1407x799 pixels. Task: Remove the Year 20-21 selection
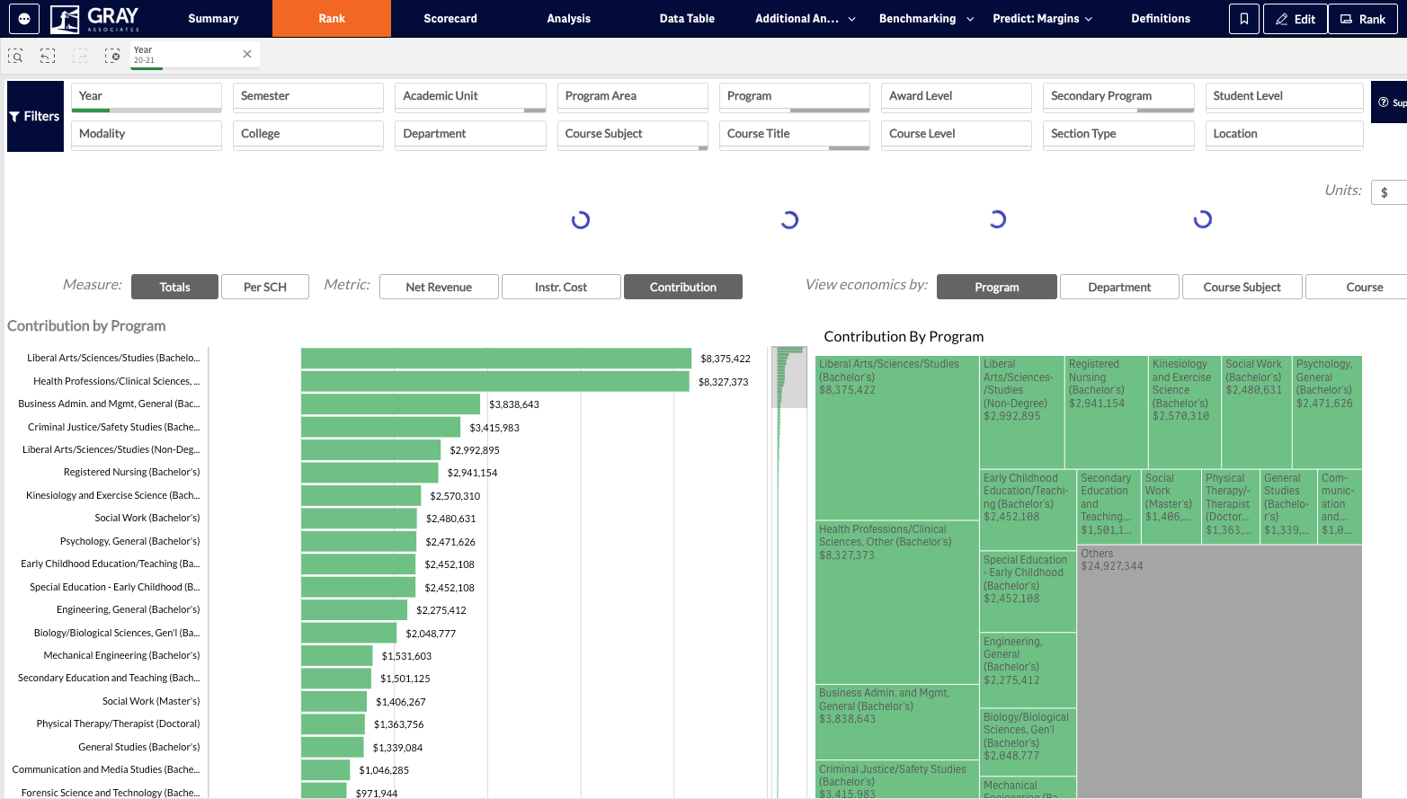pos(247,54)
